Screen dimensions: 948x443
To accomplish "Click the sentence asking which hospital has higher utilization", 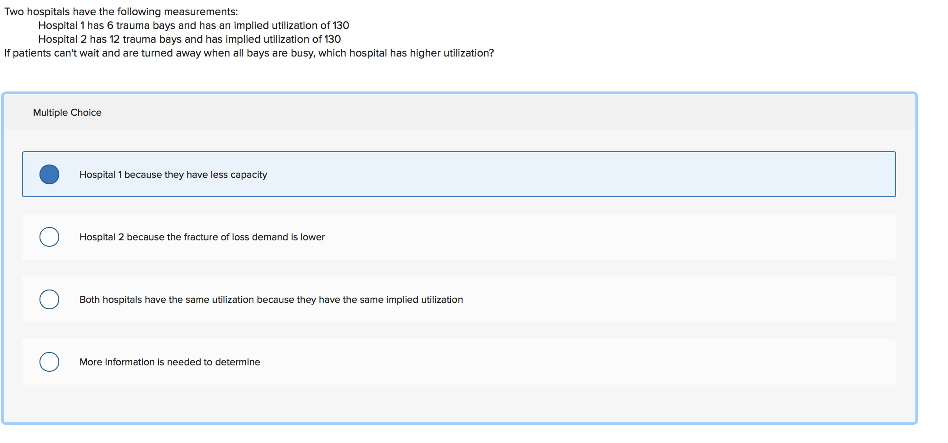I will point(248,53).
